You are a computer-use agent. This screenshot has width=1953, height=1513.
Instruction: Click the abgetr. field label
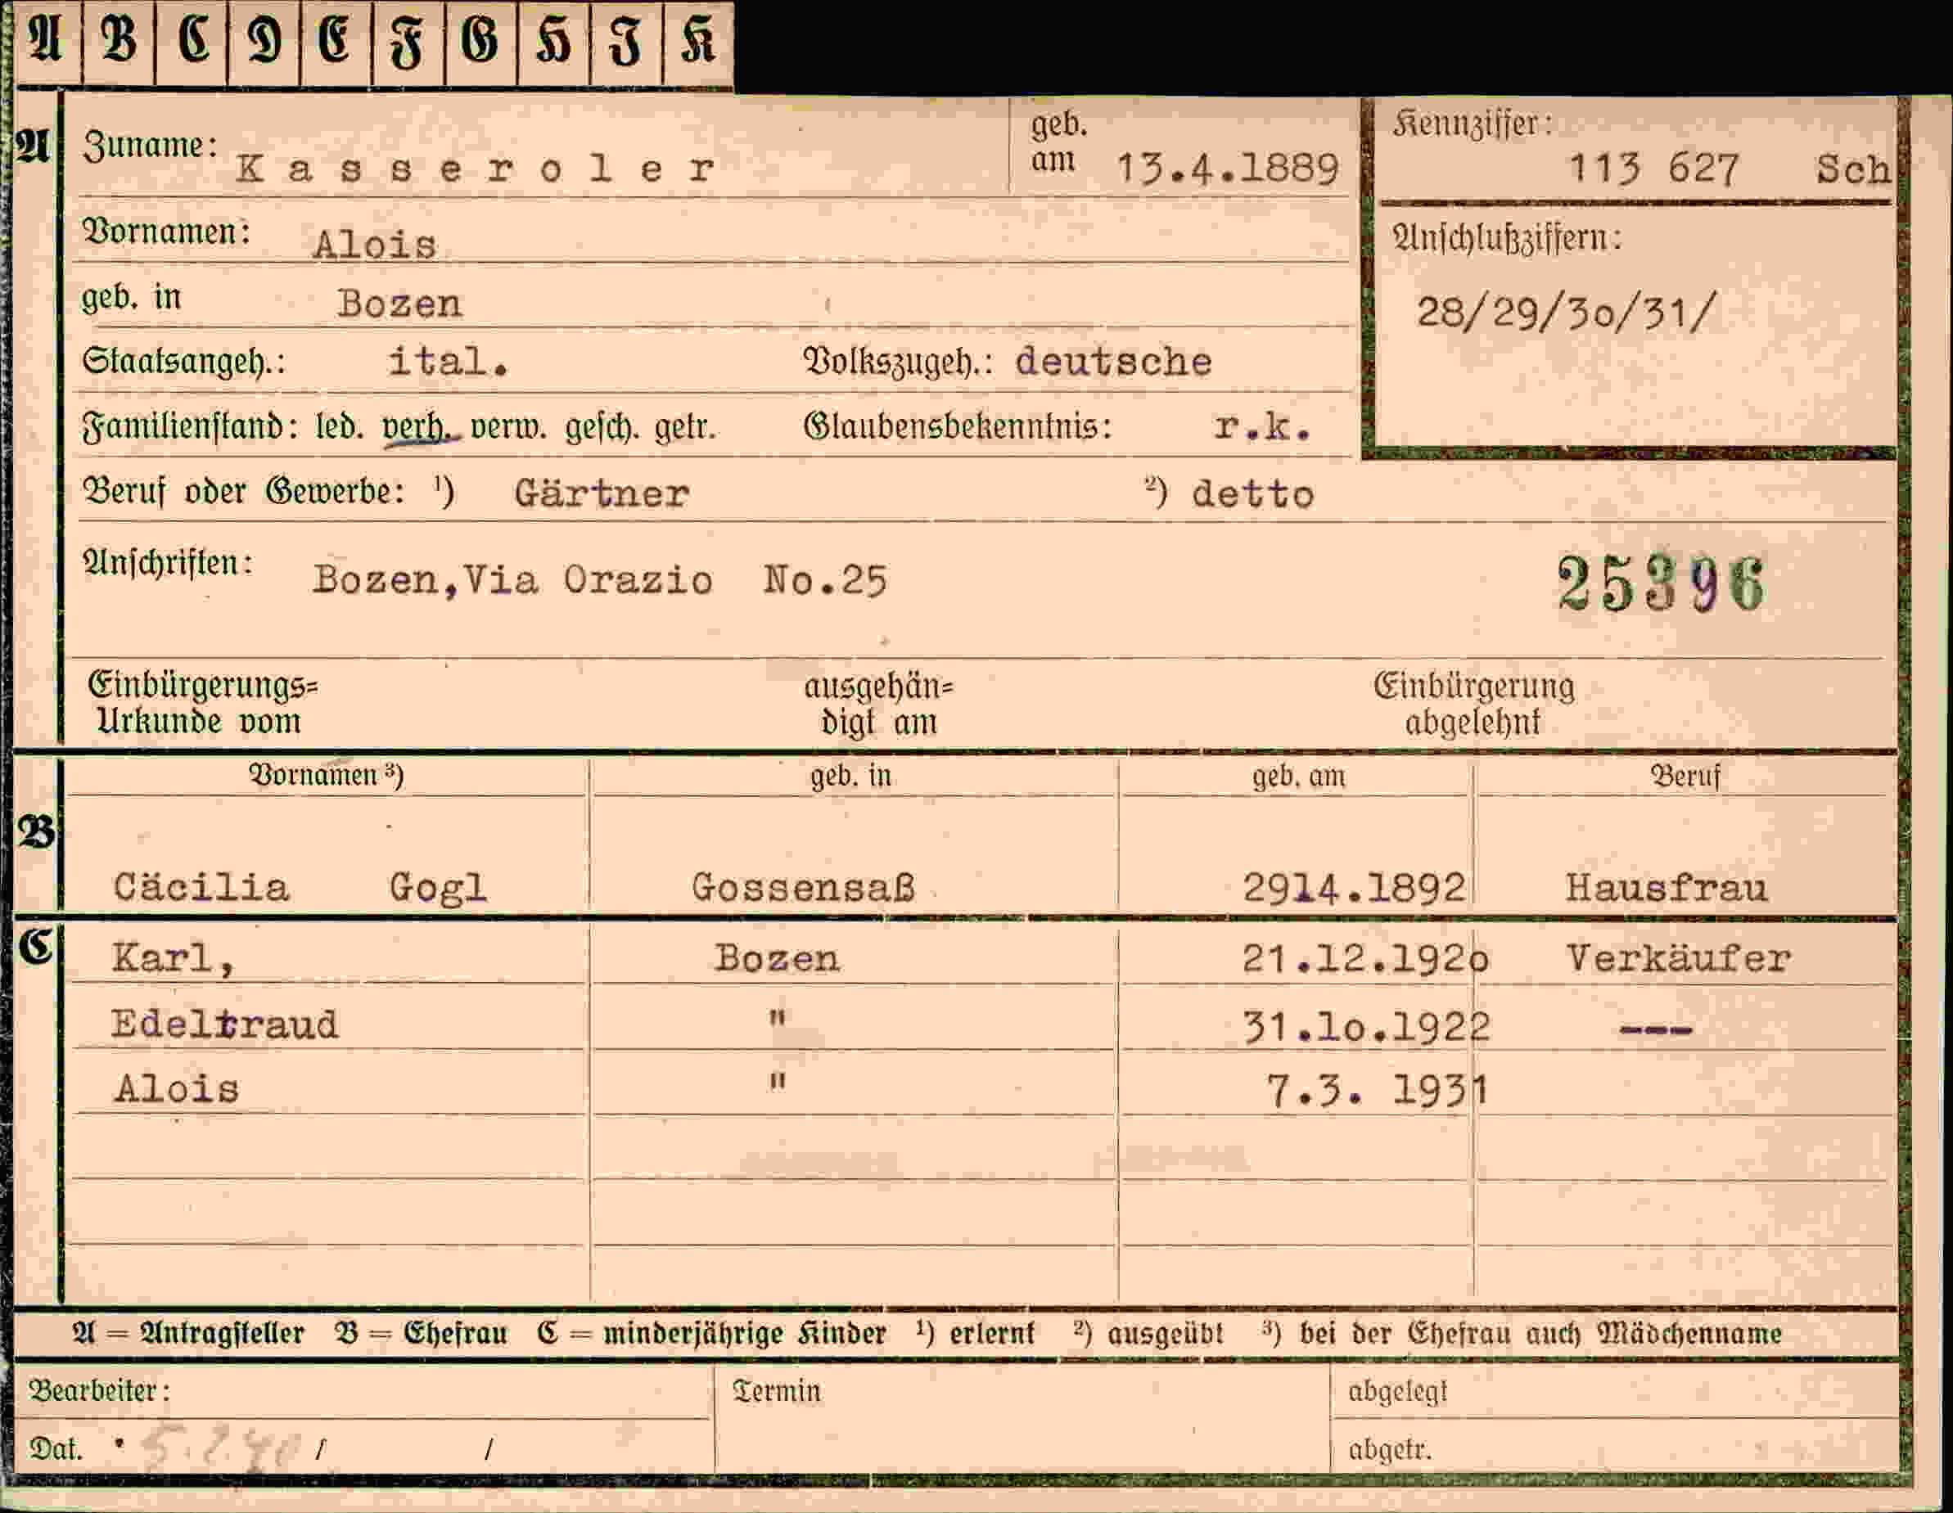coord(1390,1449)
